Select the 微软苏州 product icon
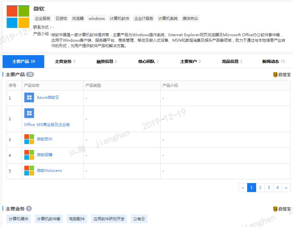This screenshot has width=293, height=227. [x=29, y=139]
